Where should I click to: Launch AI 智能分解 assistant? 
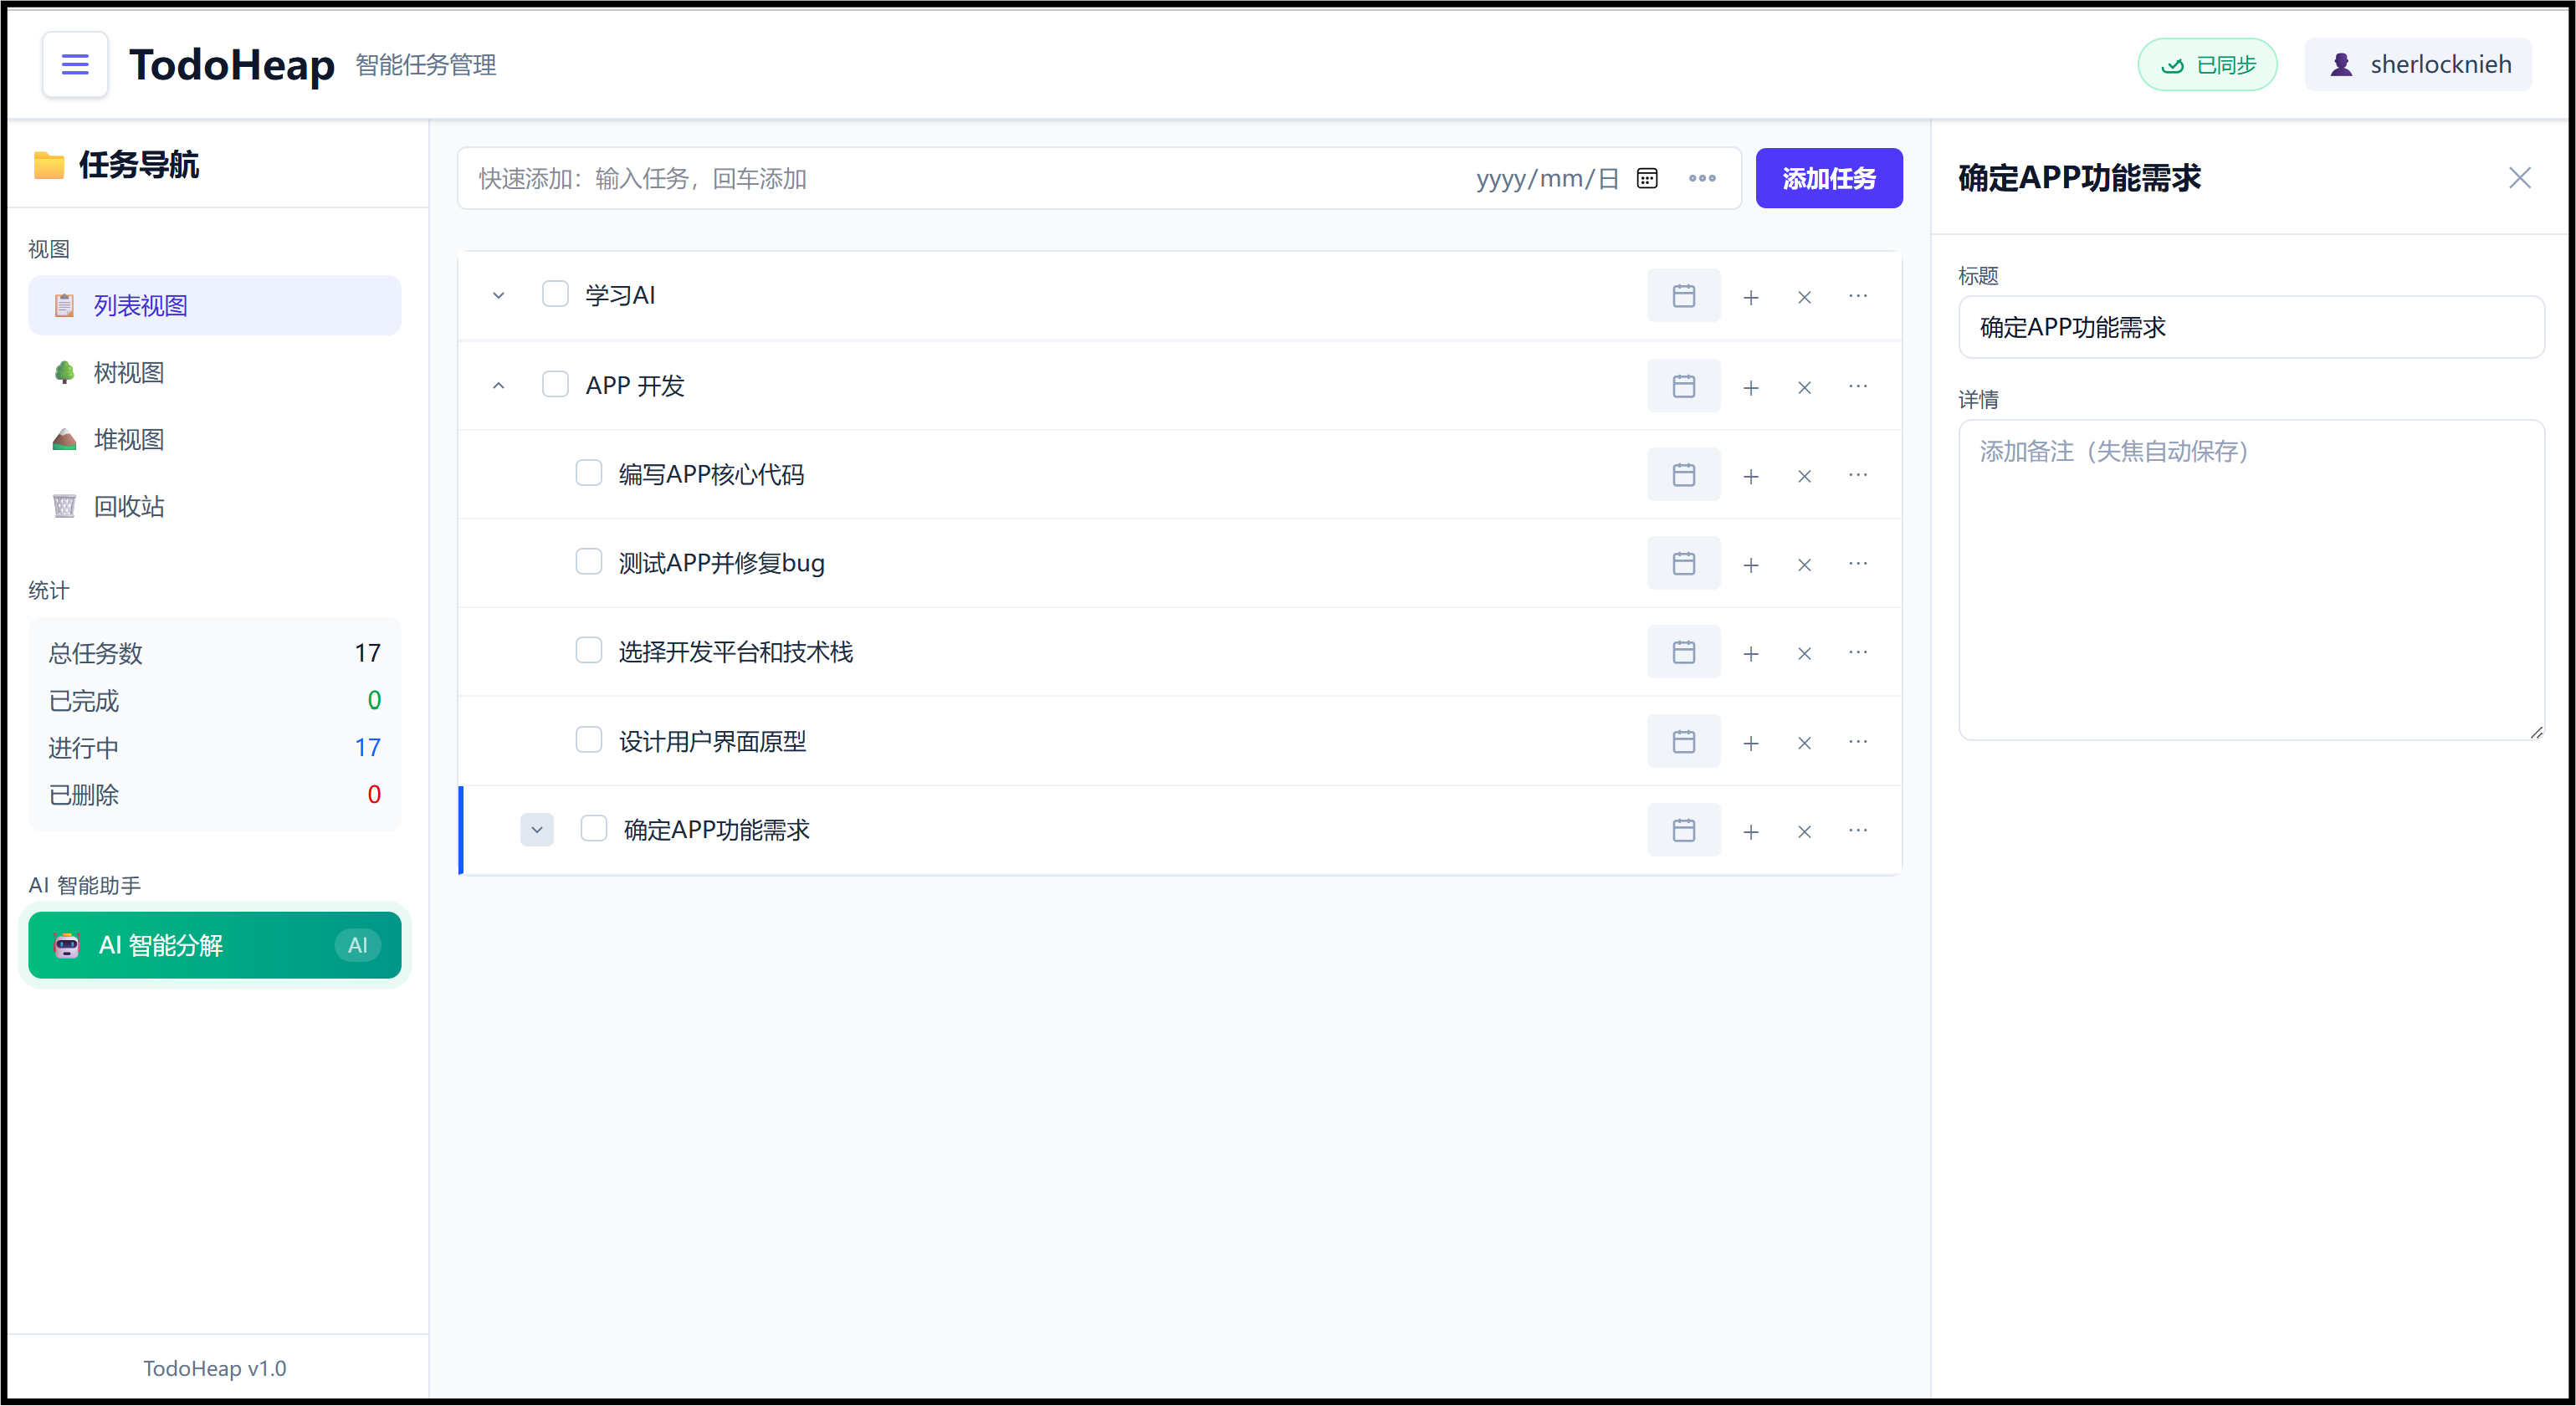214,944
